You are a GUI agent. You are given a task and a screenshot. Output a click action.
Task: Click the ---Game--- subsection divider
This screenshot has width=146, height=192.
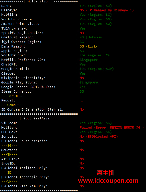click(11, 105)
